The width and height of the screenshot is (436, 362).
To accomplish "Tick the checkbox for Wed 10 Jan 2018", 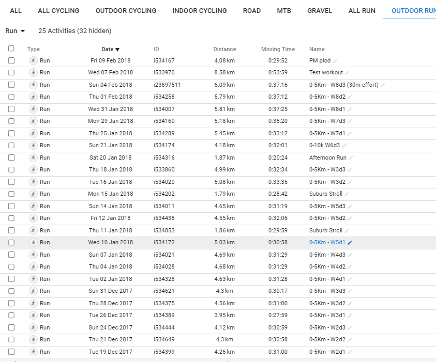I will pos(11,242).
